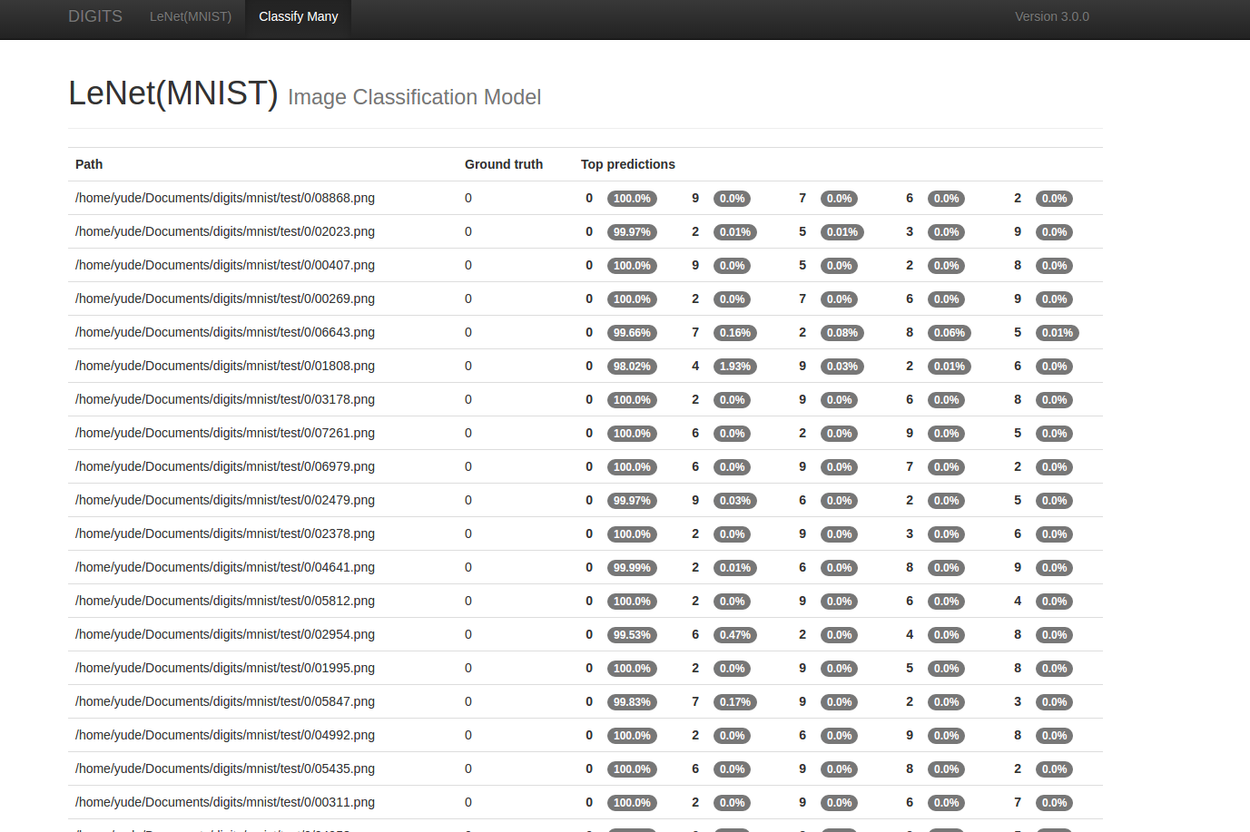Click the 0.03% badge in 01808.png row
Viewport: 1250px width, 832px height.
(842, 367)
